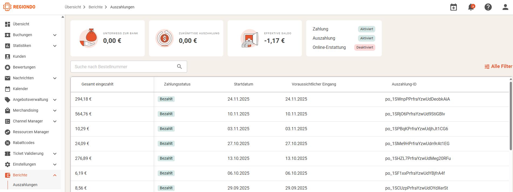
Task: Click the money bag illustration
Action: (89, 38)
